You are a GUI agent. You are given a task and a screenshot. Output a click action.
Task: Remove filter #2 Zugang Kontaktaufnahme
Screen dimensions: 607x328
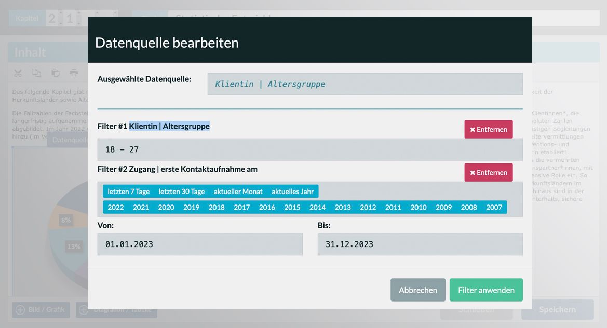click(x=488, y=172)
